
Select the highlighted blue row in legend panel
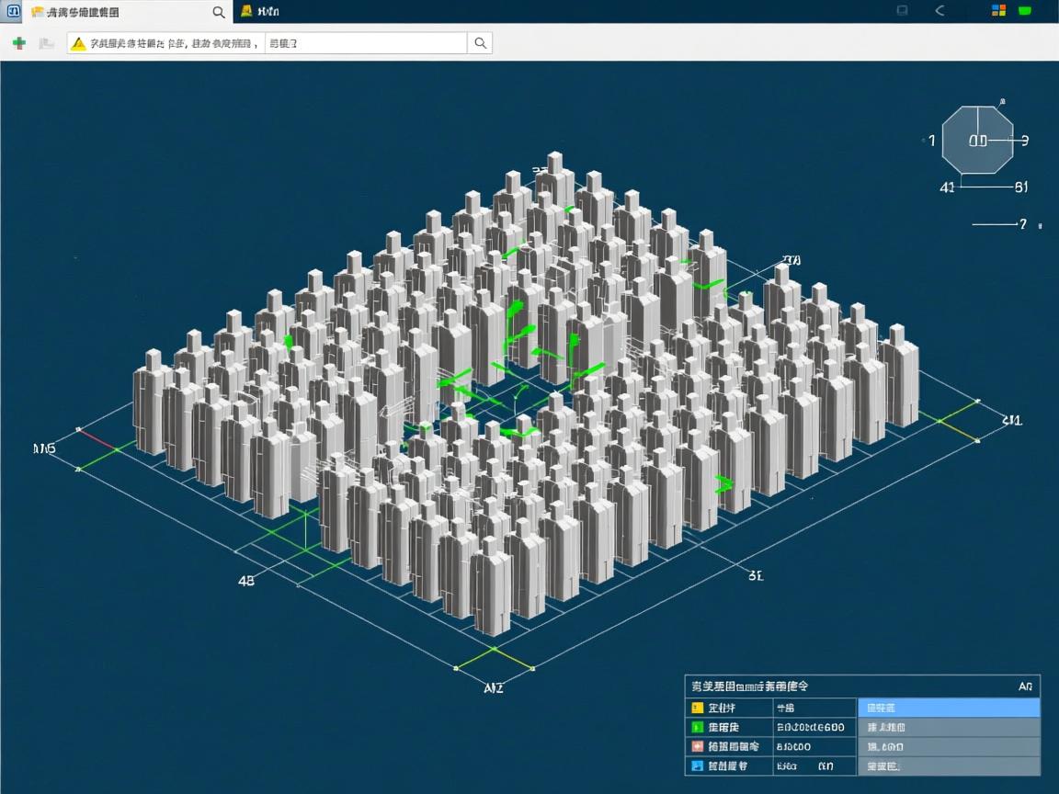point(948,708)
